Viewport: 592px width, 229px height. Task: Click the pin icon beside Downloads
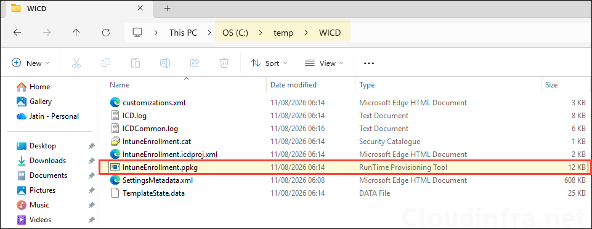(91, 161)
